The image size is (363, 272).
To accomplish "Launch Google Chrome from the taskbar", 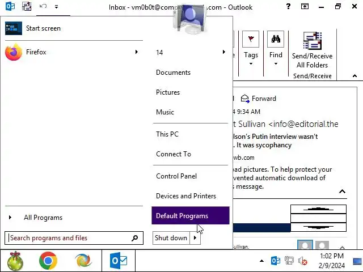I will (48, 261).
